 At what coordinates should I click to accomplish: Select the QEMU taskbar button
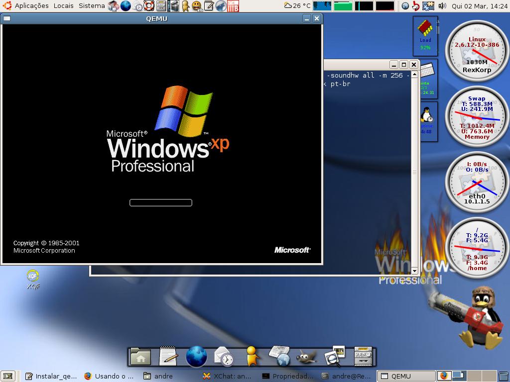point(406,376)
